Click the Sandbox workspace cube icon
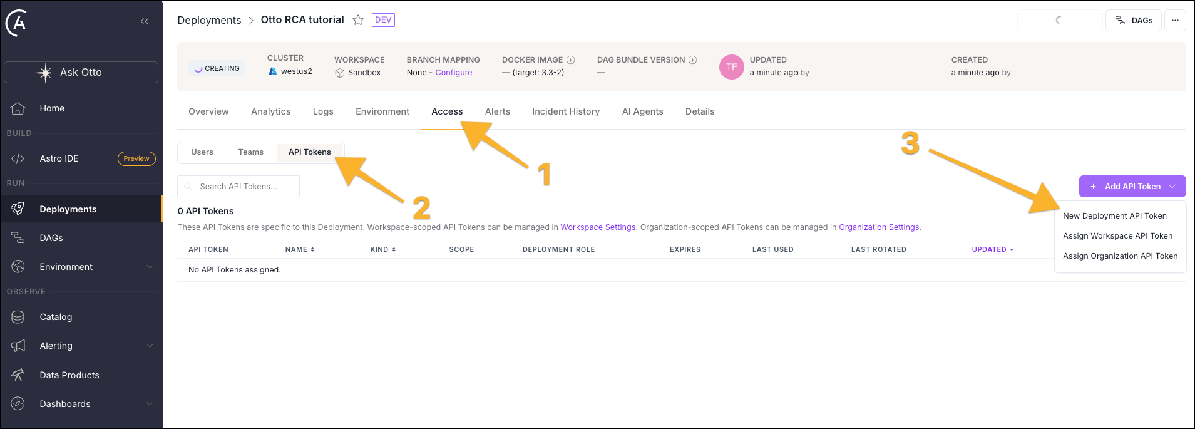1195x429 pixels. coord(340,73)
